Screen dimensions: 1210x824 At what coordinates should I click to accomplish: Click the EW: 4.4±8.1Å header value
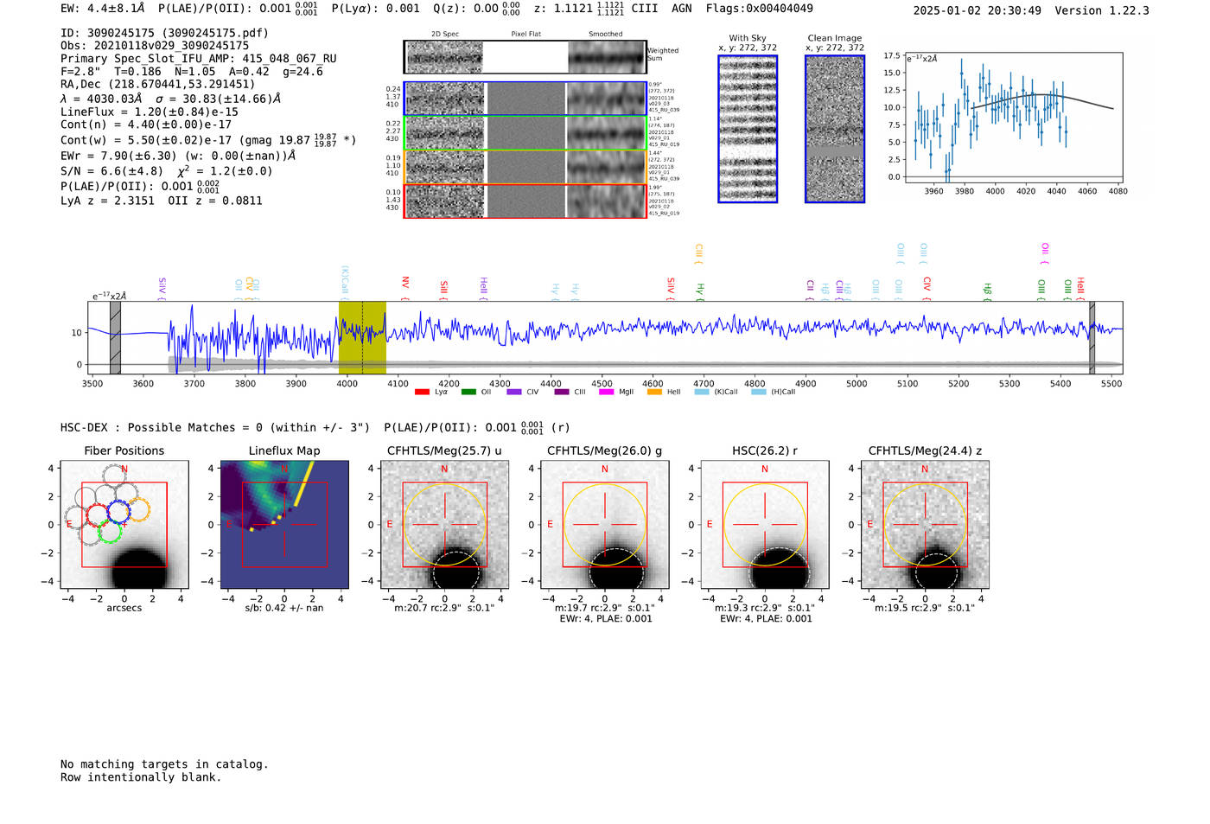[x=103, y=9]
